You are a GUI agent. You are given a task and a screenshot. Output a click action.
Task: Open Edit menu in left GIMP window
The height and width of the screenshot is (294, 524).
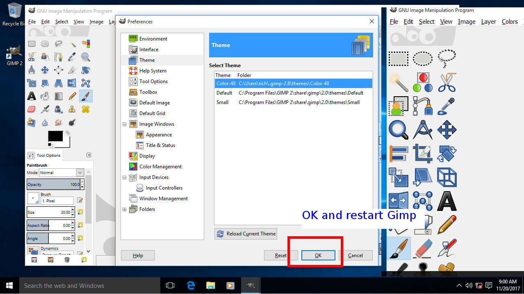pyautogui.click(x=45, y=22)
